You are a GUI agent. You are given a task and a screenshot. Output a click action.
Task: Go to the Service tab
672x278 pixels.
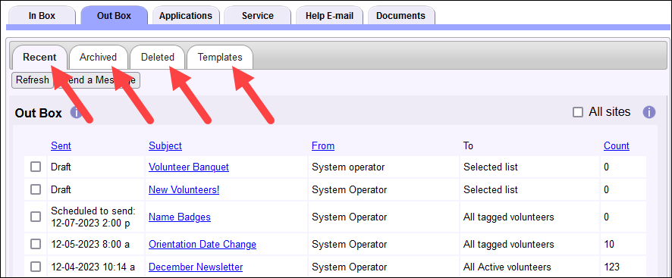pyautogui.click(x=258, y=16)
